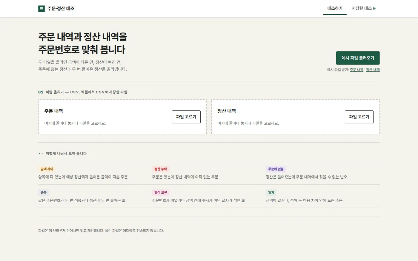Click the footer note 파일은 이 브라우저 안에서만 읽고 계산합니다
This screenshot has width=418, height=261.
[x=101, y=231]
